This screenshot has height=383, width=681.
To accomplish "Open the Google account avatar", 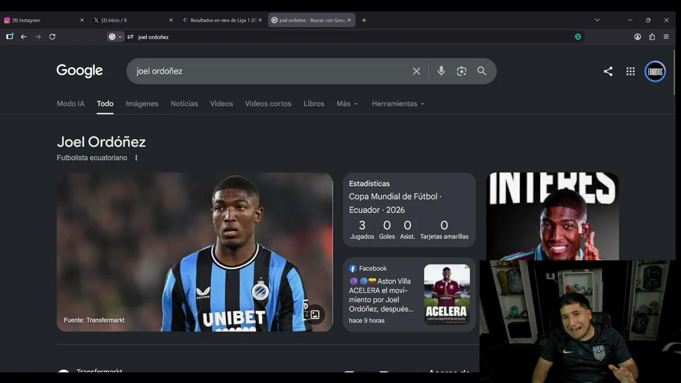I will coord(655,71).
